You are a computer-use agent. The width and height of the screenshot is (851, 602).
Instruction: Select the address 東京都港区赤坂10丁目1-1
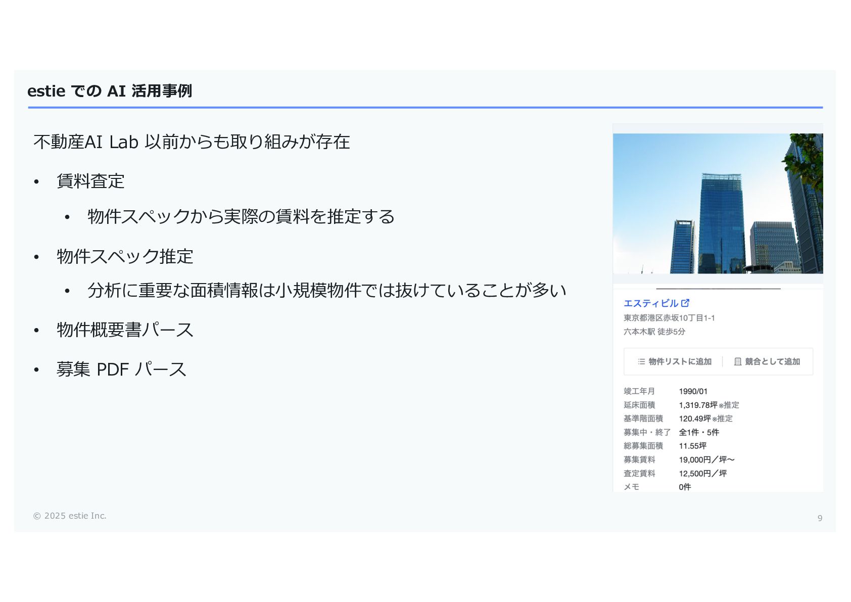(x=669, y=318)
